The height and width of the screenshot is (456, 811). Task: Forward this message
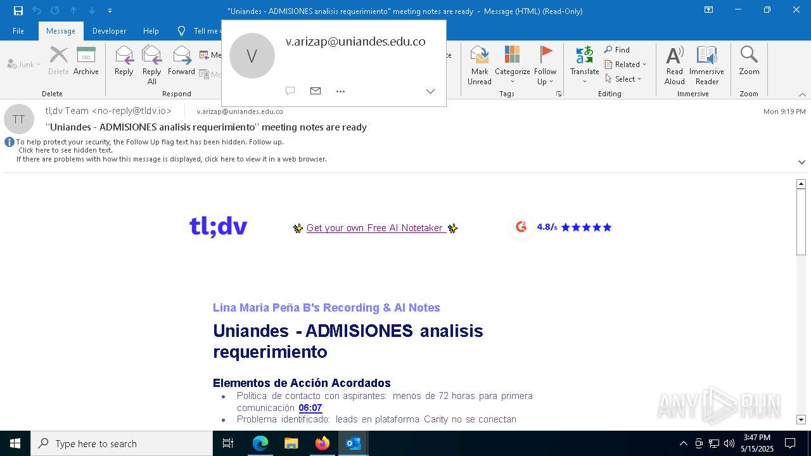(x=181, y=61)
